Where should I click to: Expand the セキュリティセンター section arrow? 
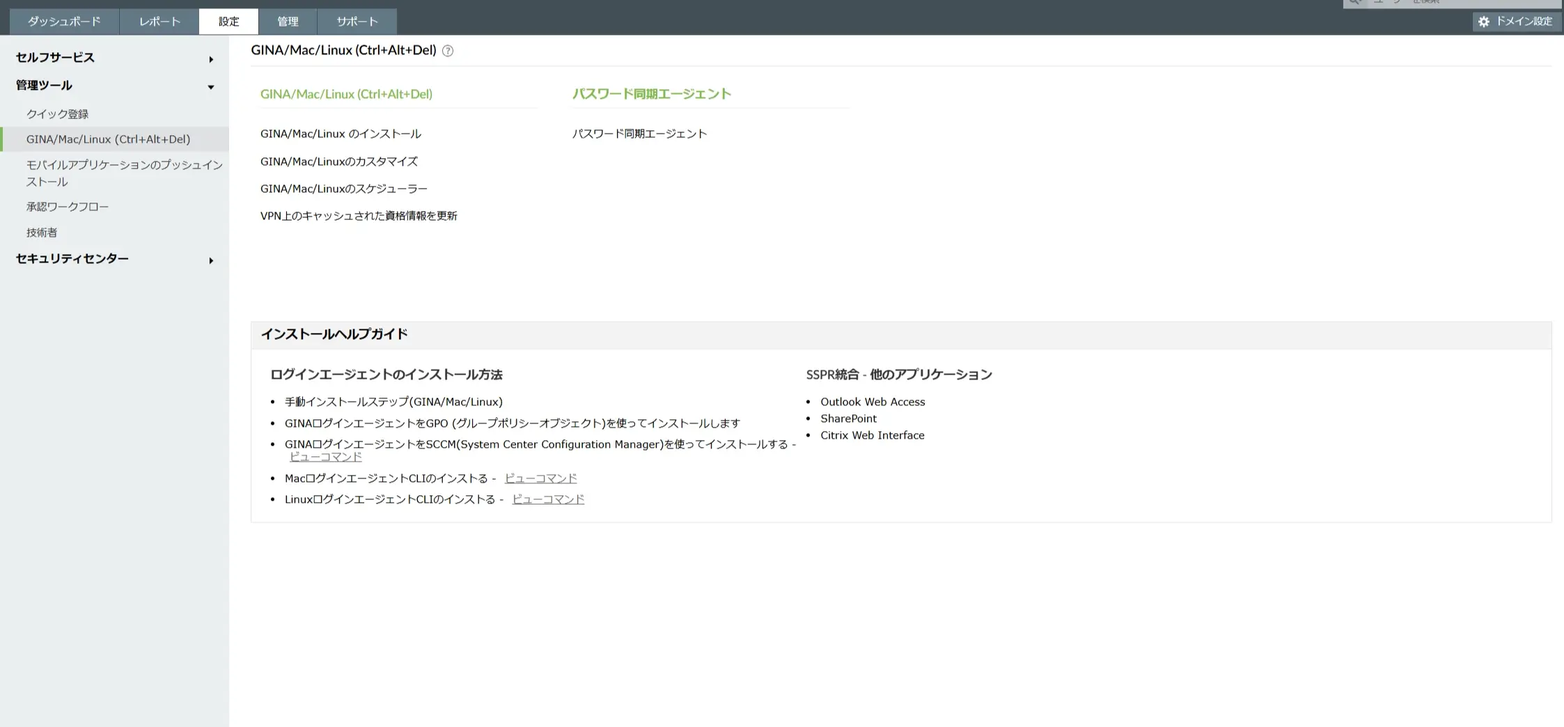coord(211,260)
